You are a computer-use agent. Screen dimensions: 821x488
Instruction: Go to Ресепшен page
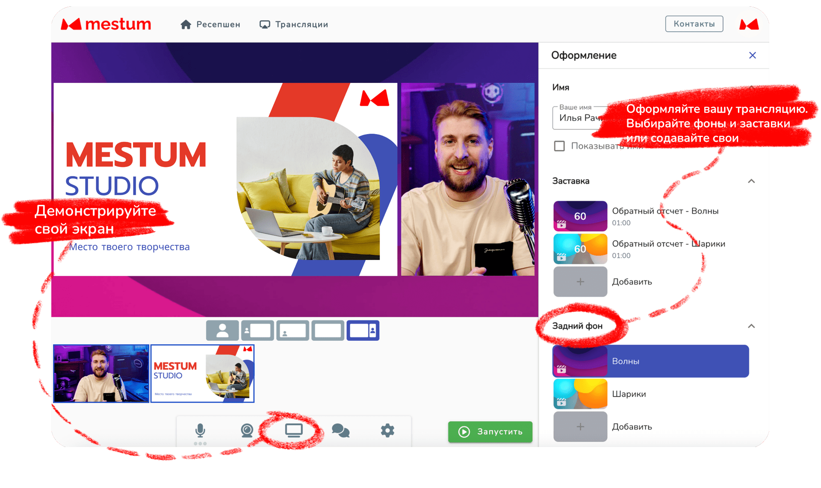(210, 24)
